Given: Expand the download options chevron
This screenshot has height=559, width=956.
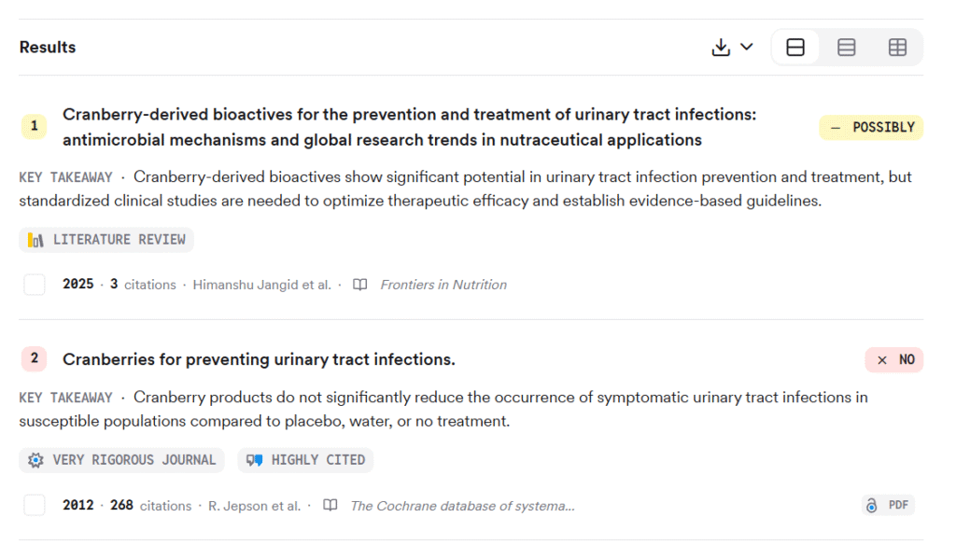Looking at the screenshot, I should (x=746, y=48).
